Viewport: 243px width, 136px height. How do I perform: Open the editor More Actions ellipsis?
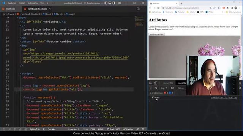[143, 9]
